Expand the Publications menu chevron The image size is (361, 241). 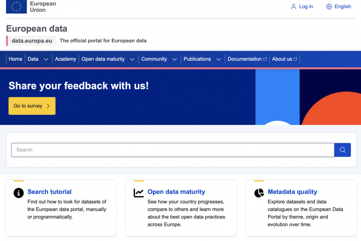[x=219, y=59]
